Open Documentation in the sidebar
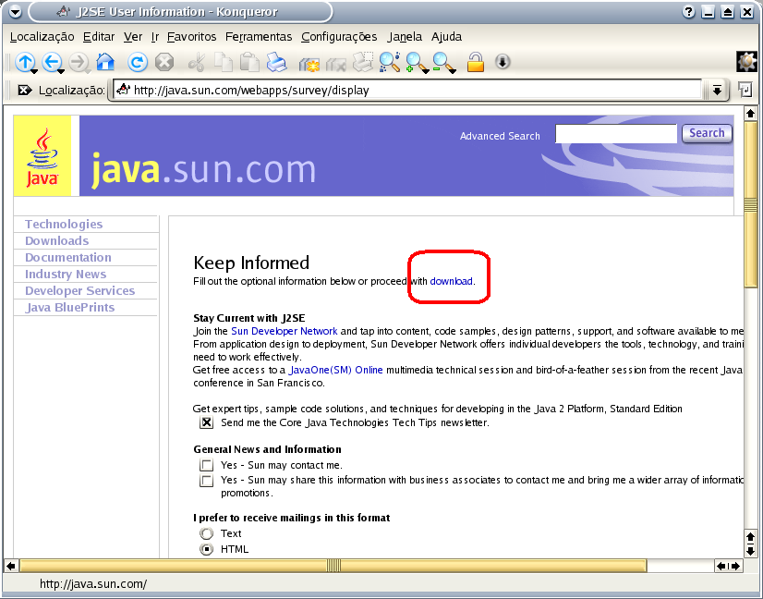The width and height of the screenshot is (763, 599). tap(68, 257)
